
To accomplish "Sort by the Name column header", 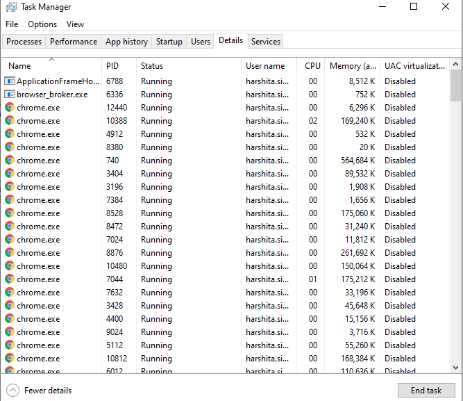I will click(51, 65).
